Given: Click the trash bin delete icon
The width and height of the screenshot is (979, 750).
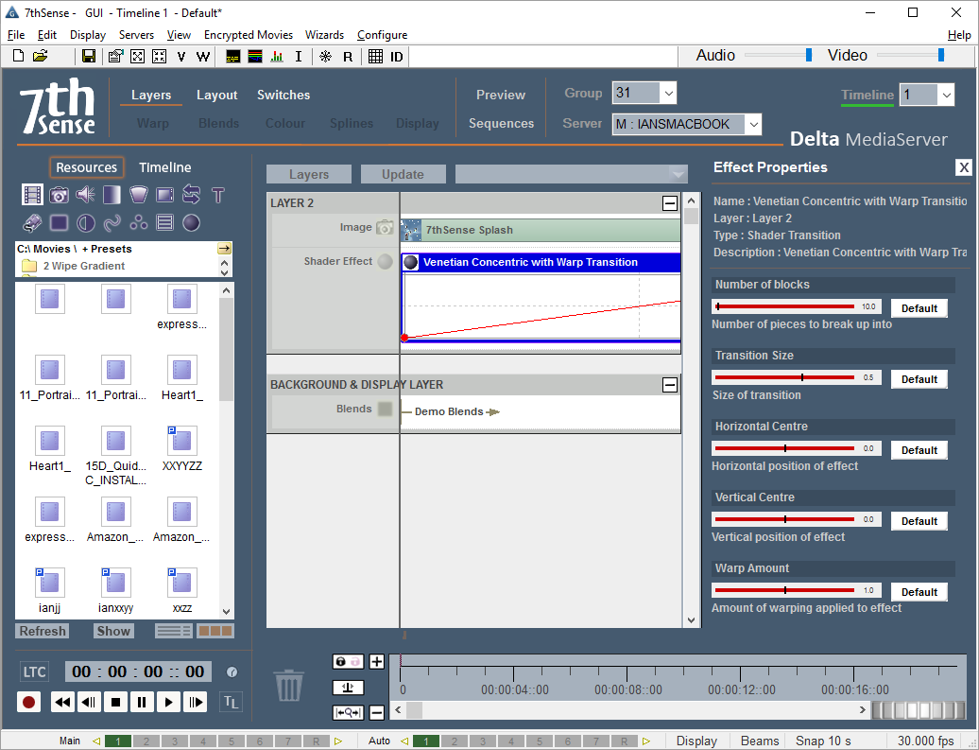Looking at the screenshot, I should tap(289, 686).
